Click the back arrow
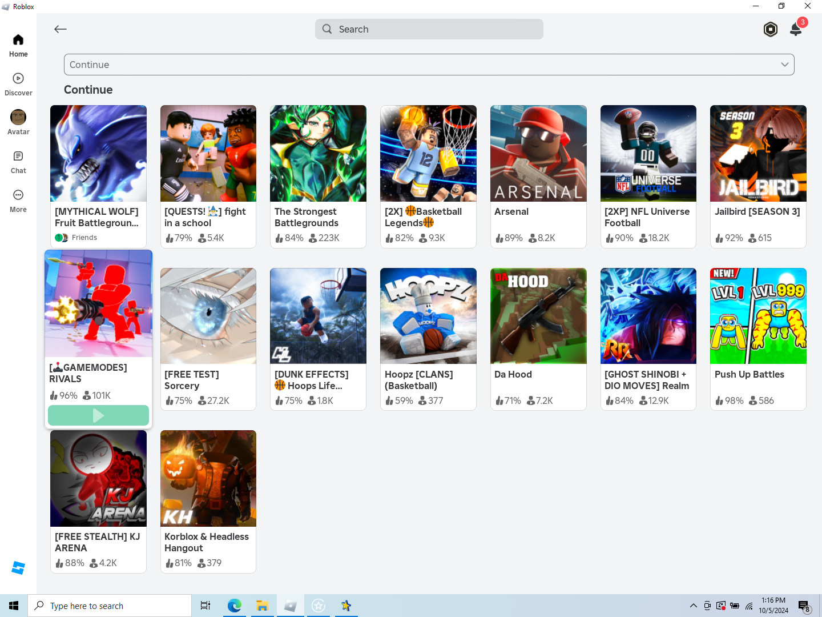Screen dimensions: 822x617 tap(61, 29)
